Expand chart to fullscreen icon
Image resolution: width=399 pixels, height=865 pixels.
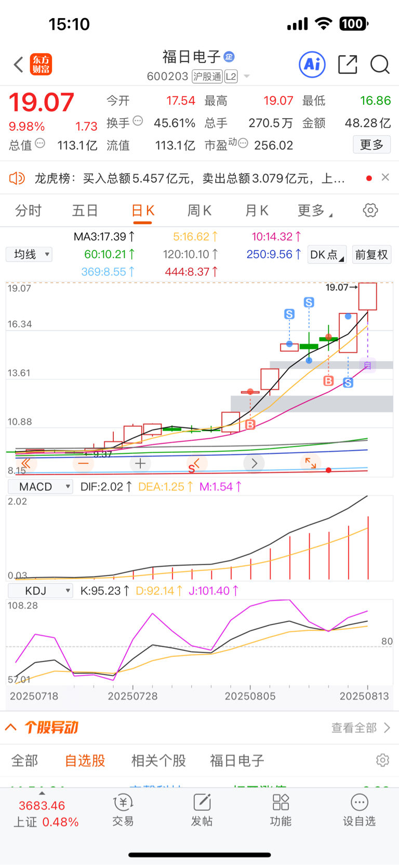[x=311, y=463]
